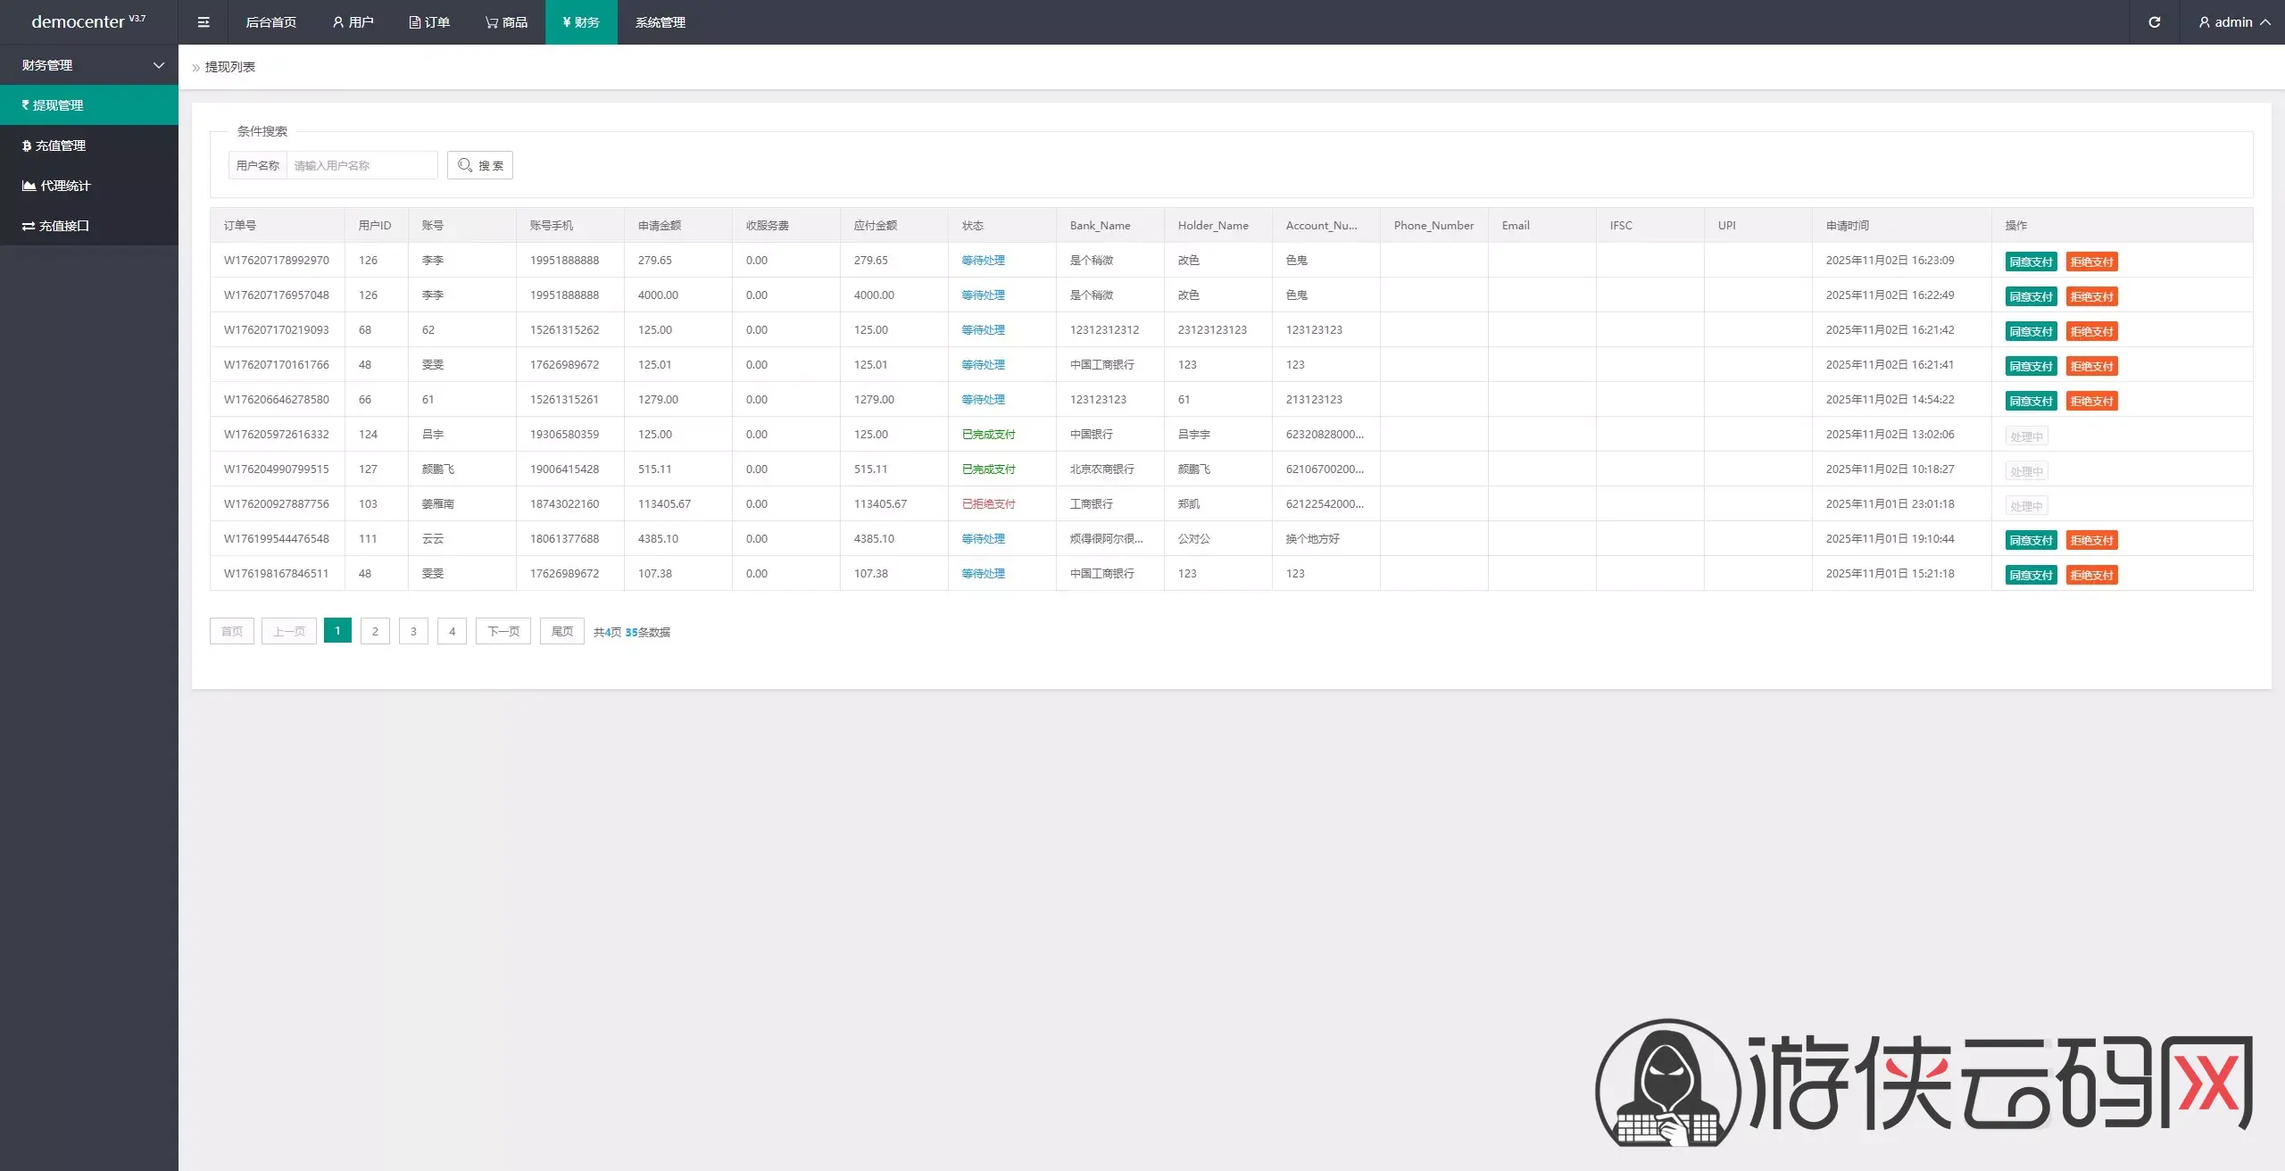Screen dimensions: 2285x1171
Task: Open the 商品 menu with cart icon
Action: click(x=506, y=22)
